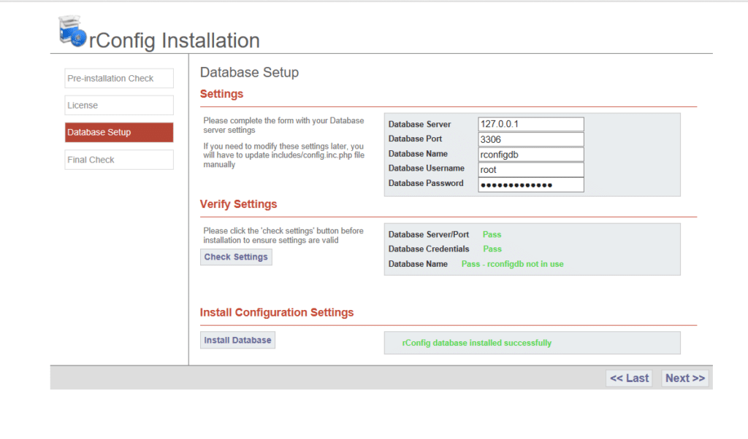Click the Verify Settings section heading
The width and height of the screenshot is (748, 439).
(x=239, y=204)
